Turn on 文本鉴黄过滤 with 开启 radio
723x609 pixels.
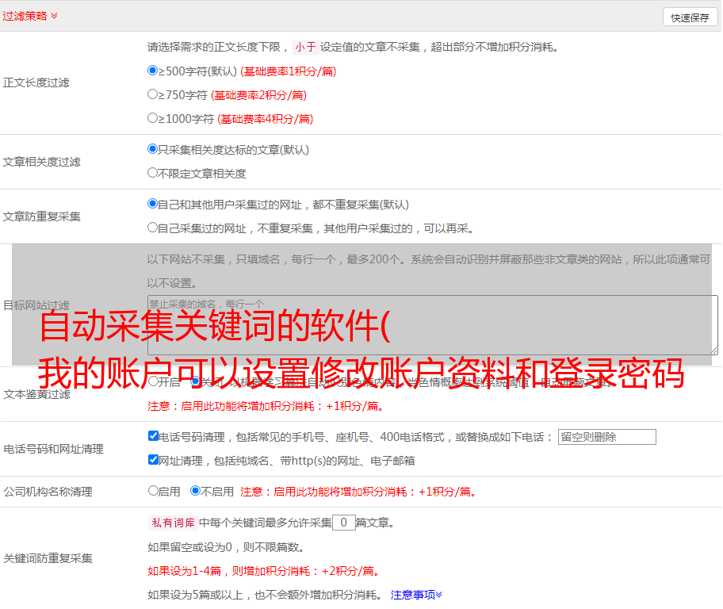pos(153,381)
